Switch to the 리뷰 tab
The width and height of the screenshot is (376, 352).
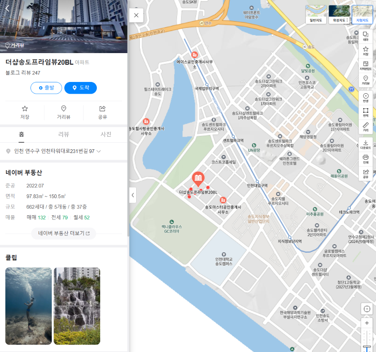64,134
